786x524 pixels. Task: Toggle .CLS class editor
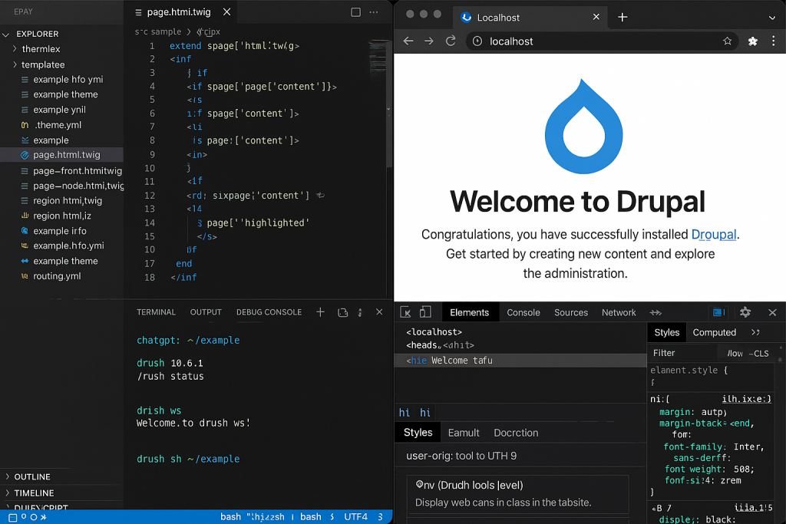pyautogui.click(x=759, y=353)
